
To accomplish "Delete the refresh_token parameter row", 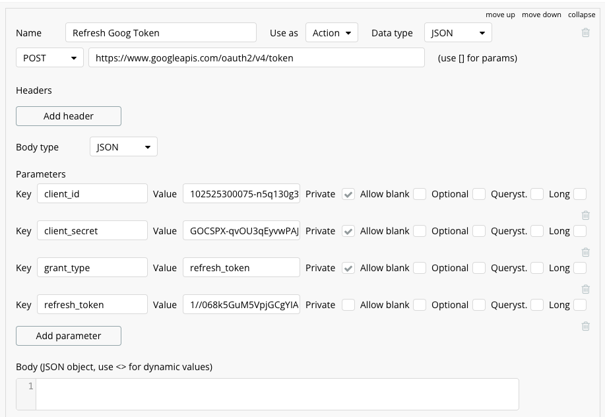I will (585, 326).
